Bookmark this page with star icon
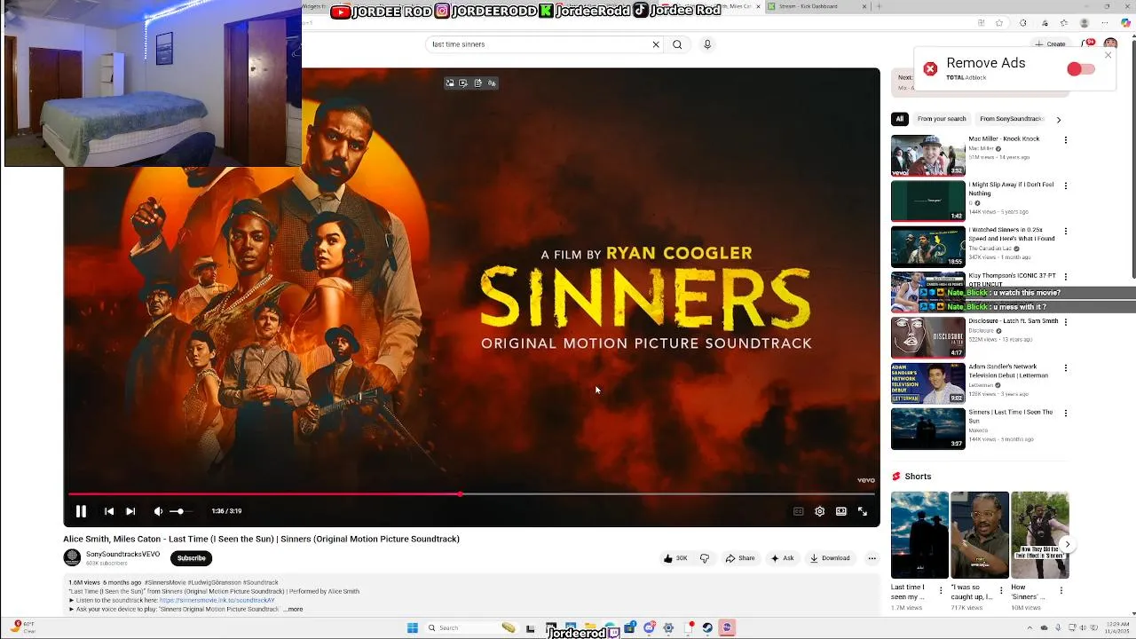This screenshot has height=639, width=1136. pos(999,22)
